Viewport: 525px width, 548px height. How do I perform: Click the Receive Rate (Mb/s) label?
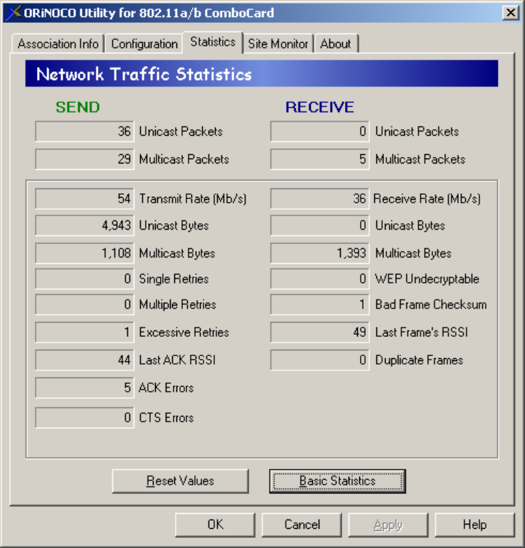coord(427,199)
